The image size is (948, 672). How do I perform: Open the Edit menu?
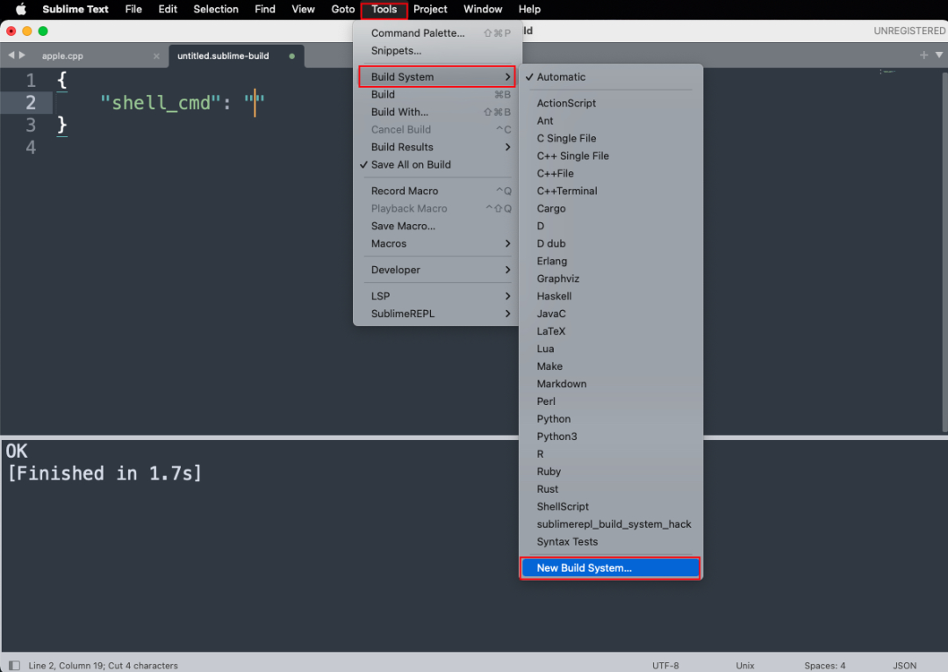[168, 9]
